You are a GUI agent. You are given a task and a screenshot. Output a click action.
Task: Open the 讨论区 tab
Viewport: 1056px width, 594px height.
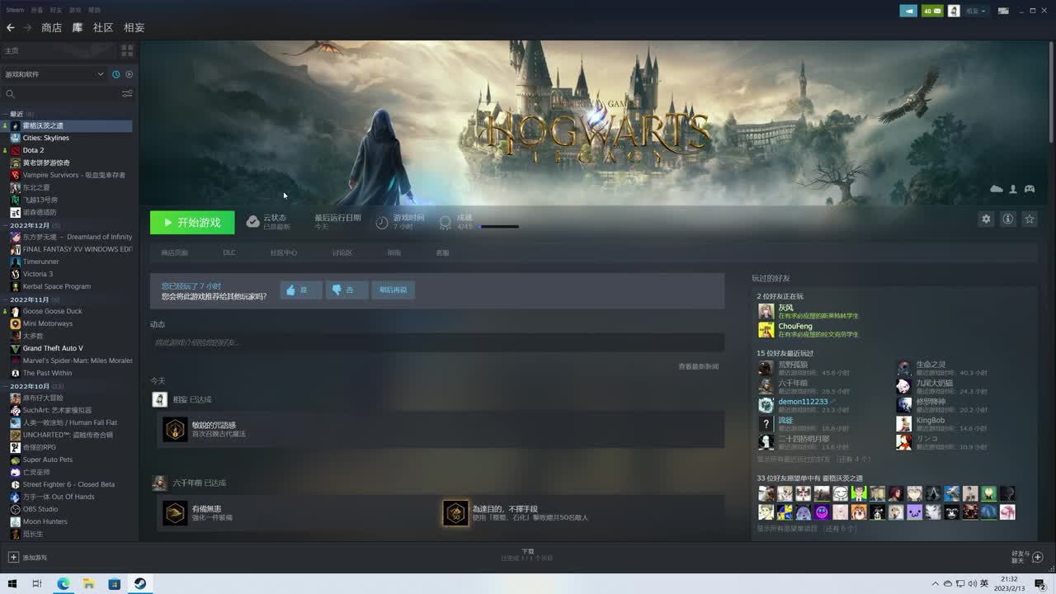tap(342, 252)
